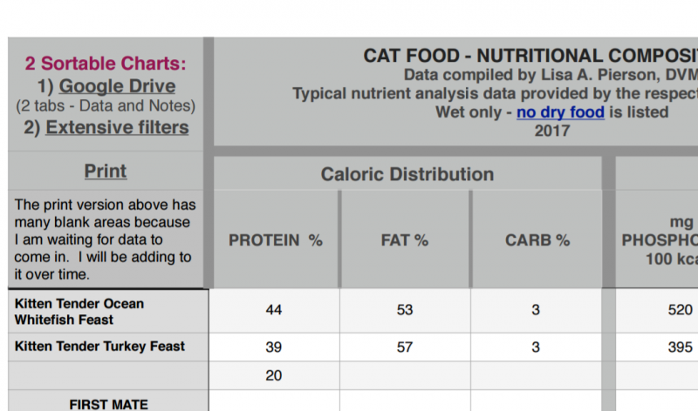Click the '2 Sortable Charts' heading

[106, 63]
